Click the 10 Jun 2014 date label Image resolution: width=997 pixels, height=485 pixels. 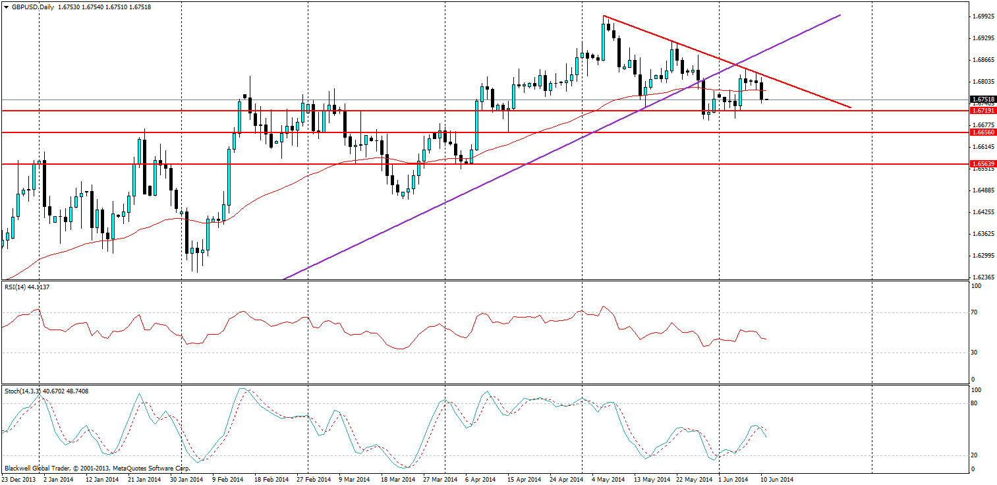click(778, 480)
